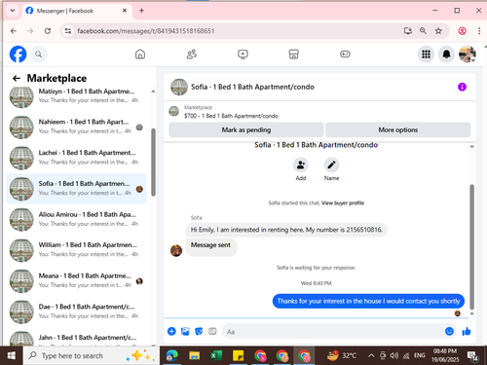The image size is (487, 365).
Task: Click the $700 listing thumbnail under Marketplace
Action: (174, 111)
